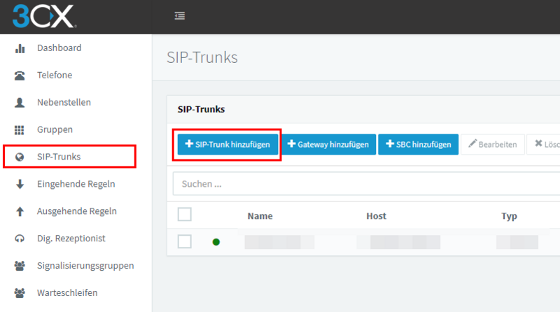
Task: Open Dig. Rezeptionist page
Action: coord(71,238)
